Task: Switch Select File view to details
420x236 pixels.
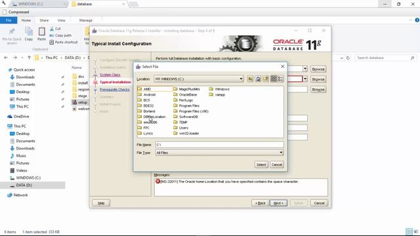Action: coord(280,79)
